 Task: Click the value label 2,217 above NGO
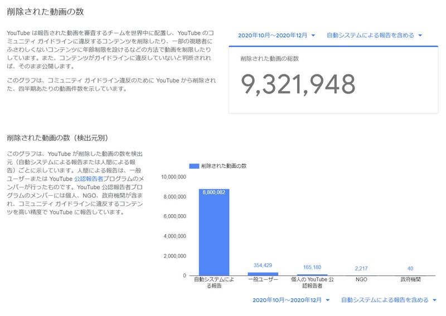pos(361,269)
